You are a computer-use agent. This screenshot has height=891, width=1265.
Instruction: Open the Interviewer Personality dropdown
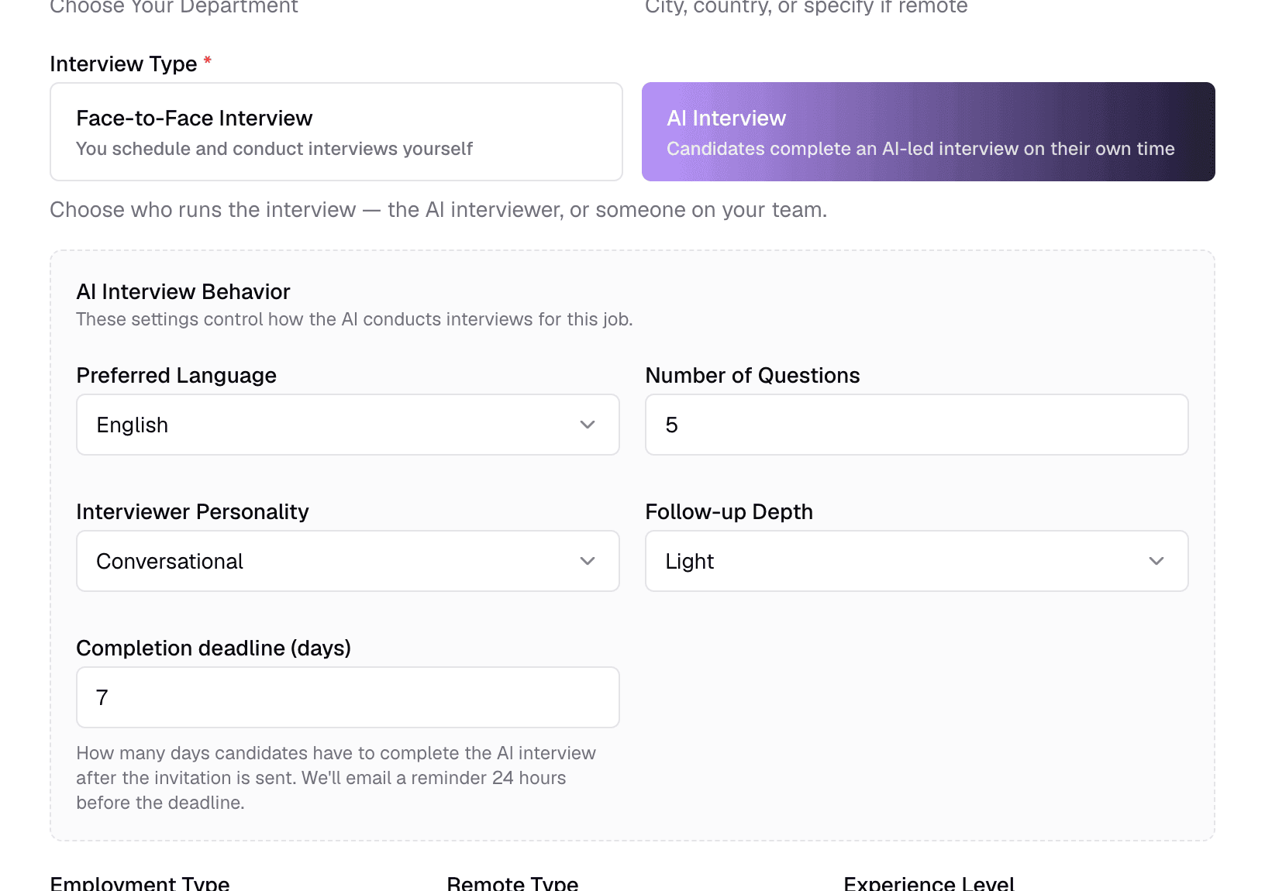coord(348,561)
